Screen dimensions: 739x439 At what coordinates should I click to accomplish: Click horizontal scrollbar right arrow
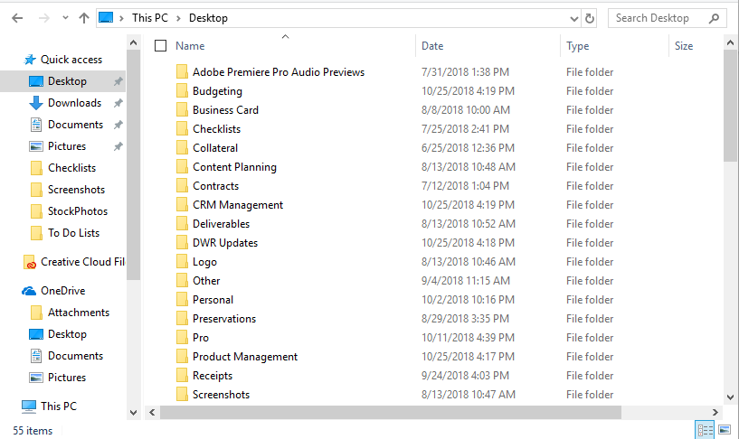[715, 412]
